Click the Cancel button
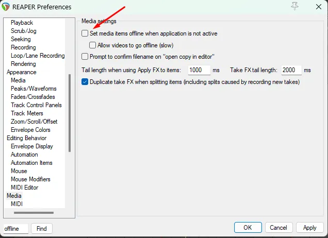Image resolution: width=328 pixels, height=238 pixels. pyautogui.click(x=278, y=227)
